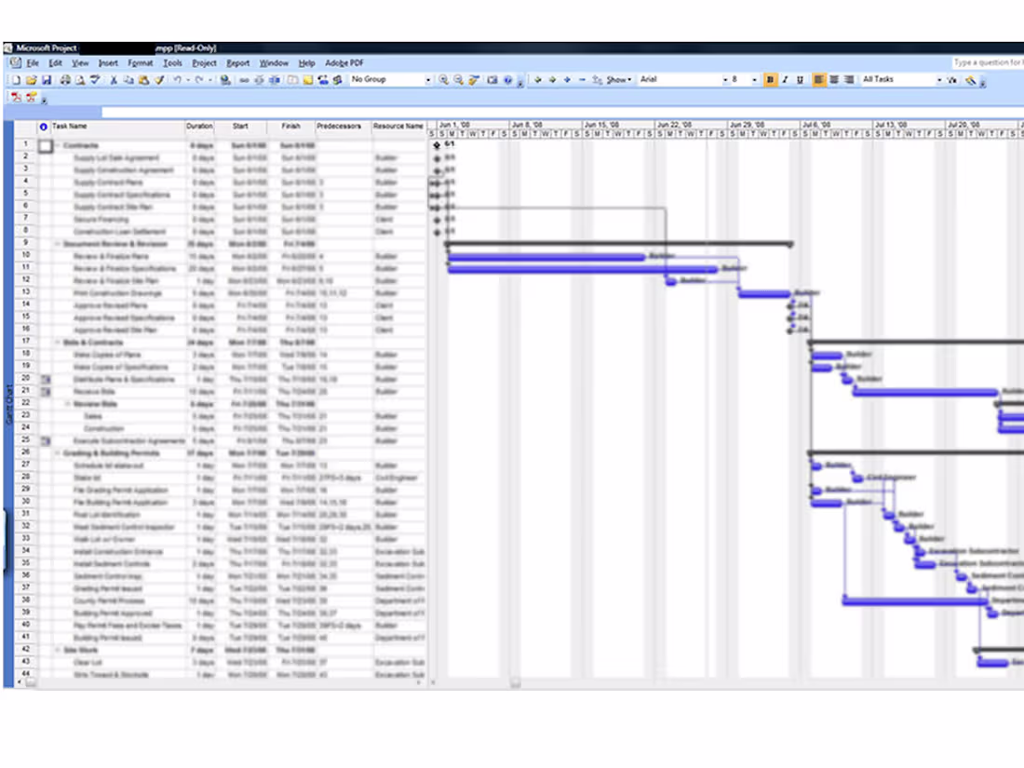Click the Save icon

pyautogui.click(x=46, y=80)
